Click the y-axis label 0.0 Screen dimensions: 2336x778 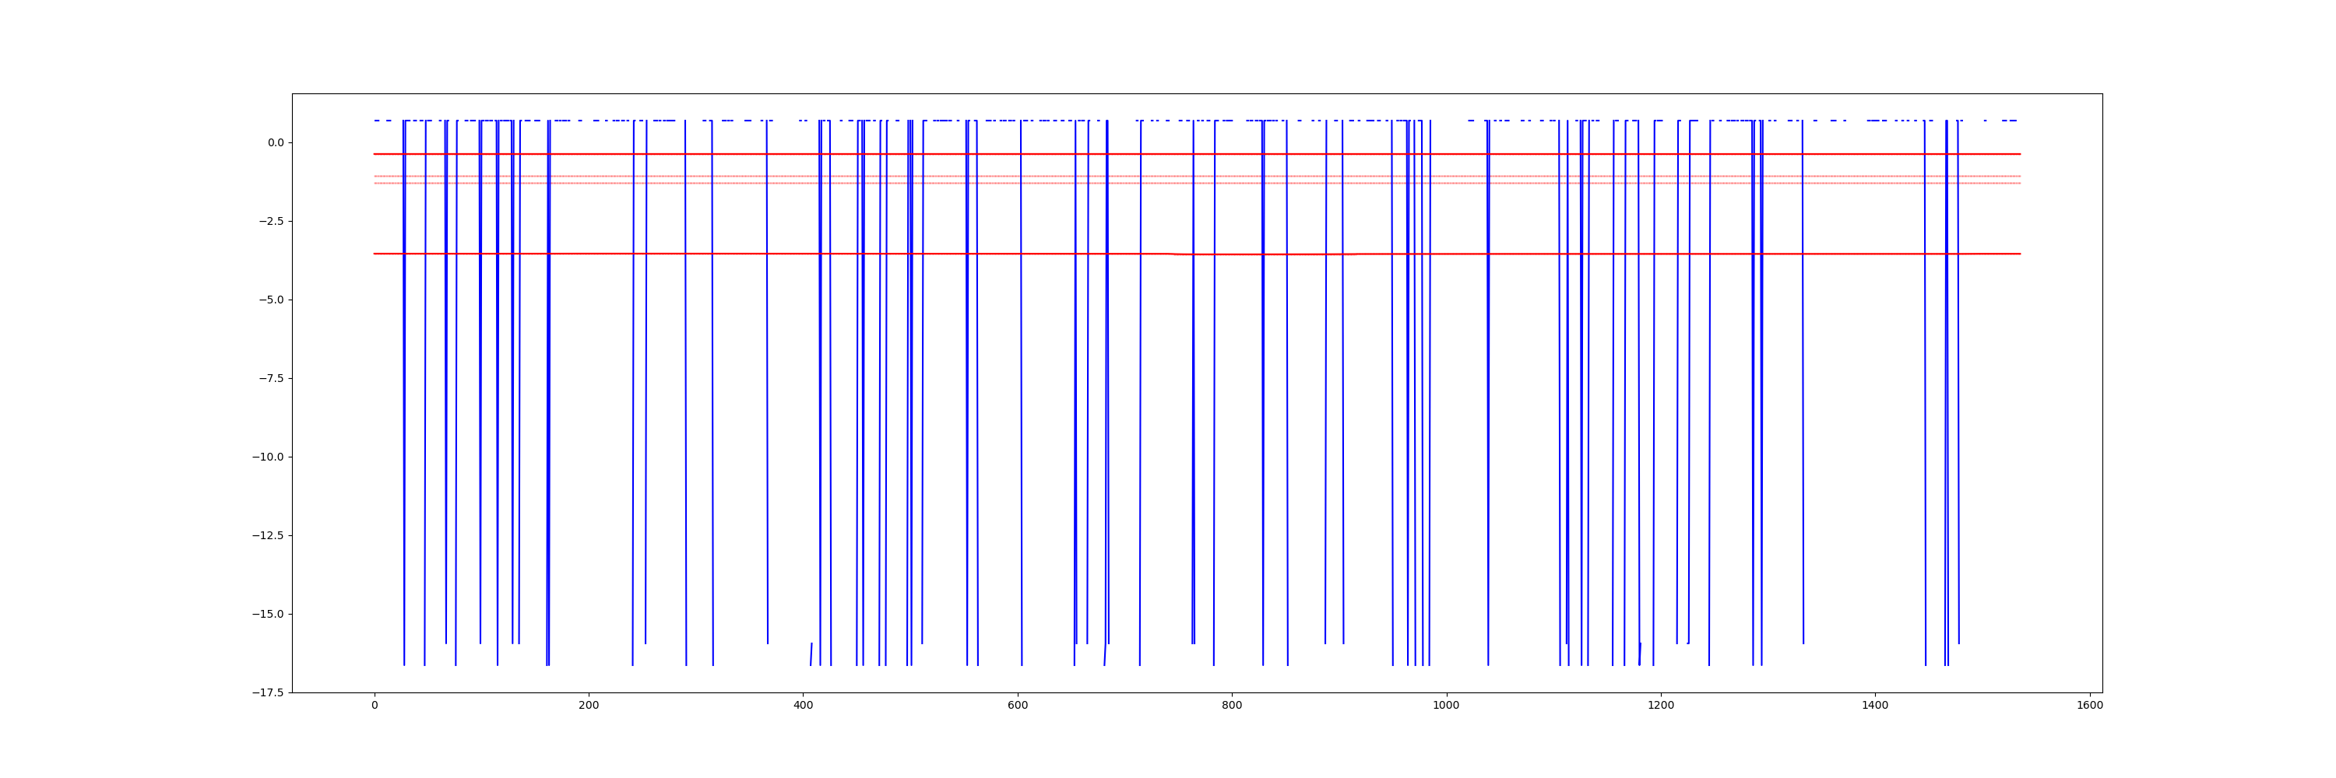tap(275, 142)
